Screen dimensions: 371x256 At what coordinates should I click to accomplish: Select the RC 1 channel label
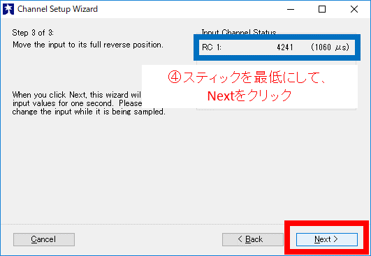(212, 47)
